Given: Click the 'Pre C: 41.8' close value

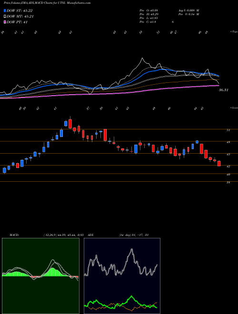Looking at the screenshot, I should point(148,22).
